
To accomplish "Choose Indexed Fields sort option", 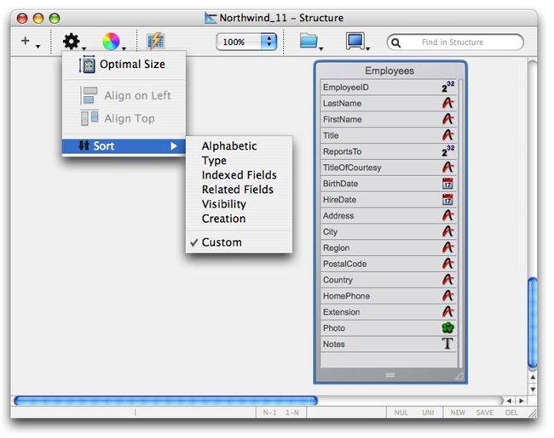I will coord(239,175).
